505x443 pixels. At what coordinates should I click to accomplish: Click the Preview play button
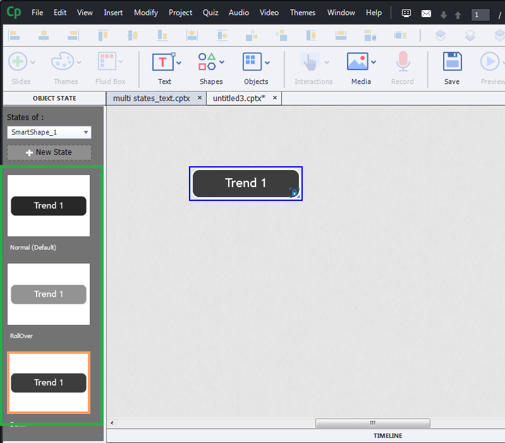(x=490, y=61)
